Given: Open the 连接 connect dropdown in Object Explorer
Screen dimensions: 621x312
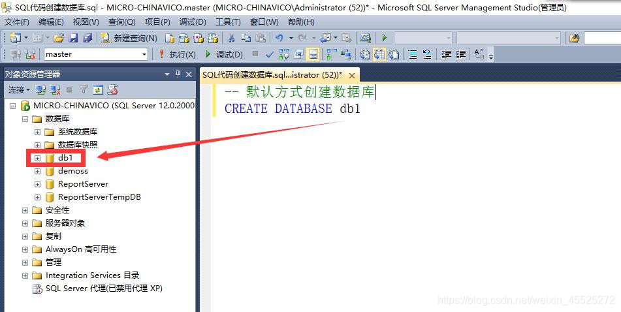Looking at the screenshot, I should coord(19,90).
